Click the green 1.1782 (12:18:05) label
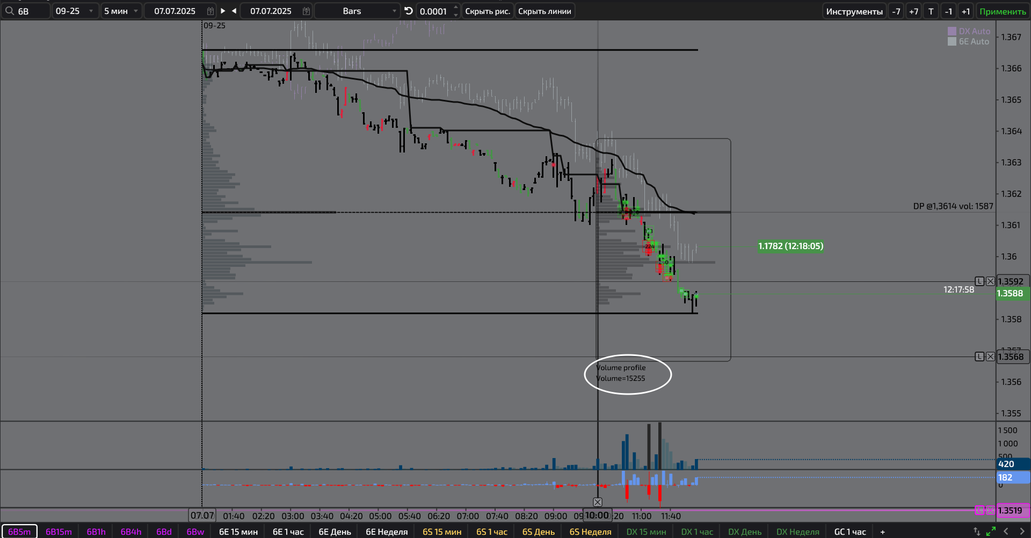 [x=790, y=246]
